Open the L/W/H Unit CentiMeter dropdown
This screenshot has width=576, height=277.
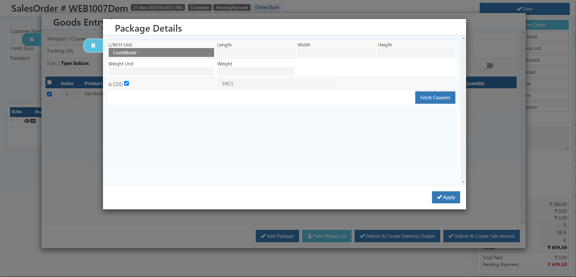click(161, 52)
